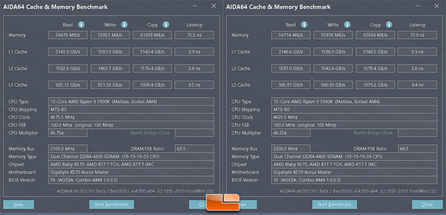Screen dimensions: 446x215
Task: Select Memory Latency 75.5 ns field
Action: click(x=194, y=35)
